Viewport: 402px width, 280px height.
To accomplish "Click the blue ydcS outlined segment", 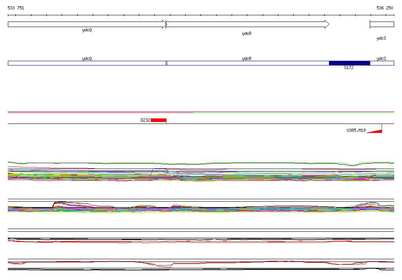I will 382,63.
